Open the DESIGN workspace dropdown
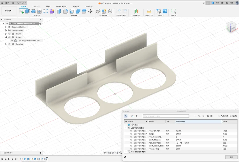Viewport: 239px width, 162px height. 9,11
